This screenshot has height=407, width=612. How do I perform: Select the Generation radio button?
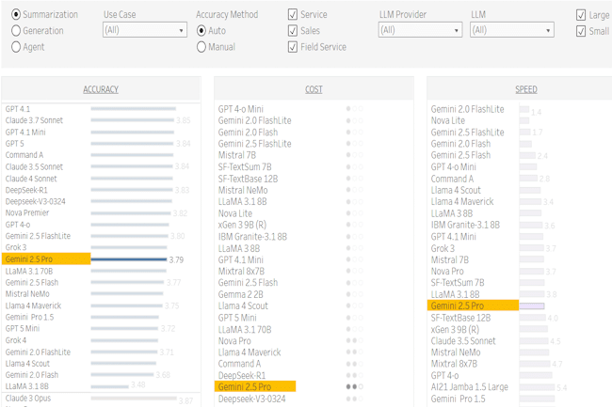(16, 30)
